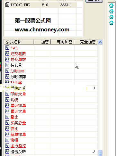This screenshot has width=117, height=156.
Task: Click the chart icon beside 持仓量
Action: [7, 65]
